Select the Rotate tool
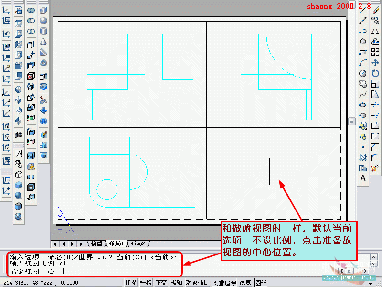Screen dimensions: 382x287 (x=375, y=73)
